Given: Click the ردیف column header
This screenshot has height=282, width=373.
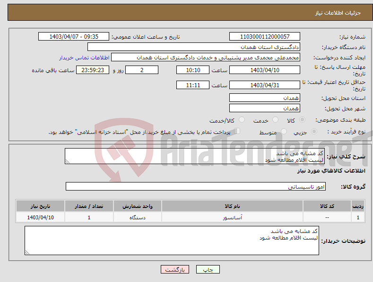Looking at the screenshot, I should [x=358, y=206].
